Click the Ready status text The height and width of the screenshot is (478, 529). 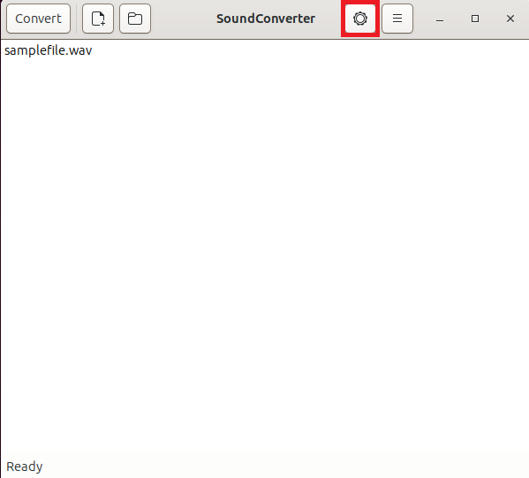pos(25,467)
